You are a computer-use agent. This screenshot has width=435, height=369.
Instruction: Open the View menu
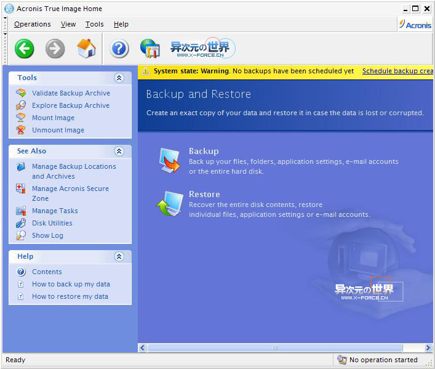point(68,24)
